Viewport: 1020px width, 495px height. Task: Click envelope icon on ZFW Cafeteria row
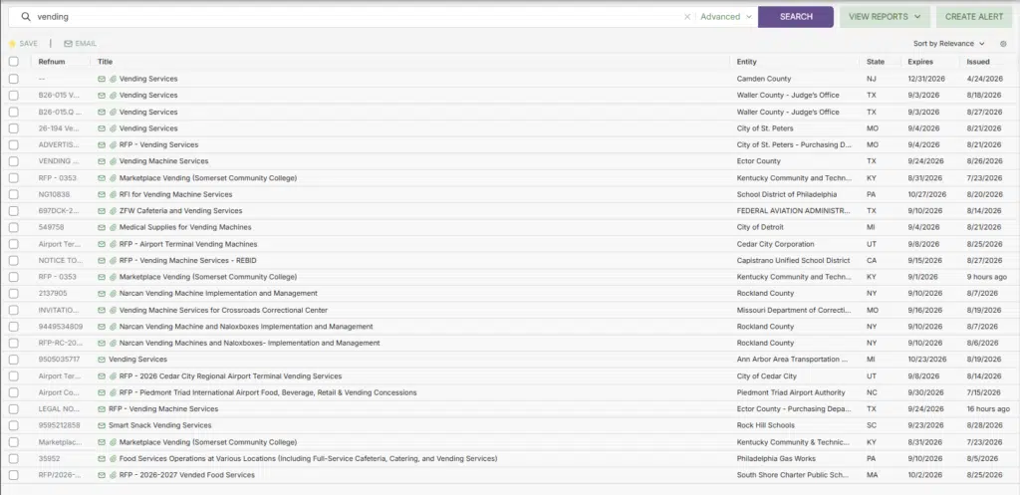(x=102, y=211)
